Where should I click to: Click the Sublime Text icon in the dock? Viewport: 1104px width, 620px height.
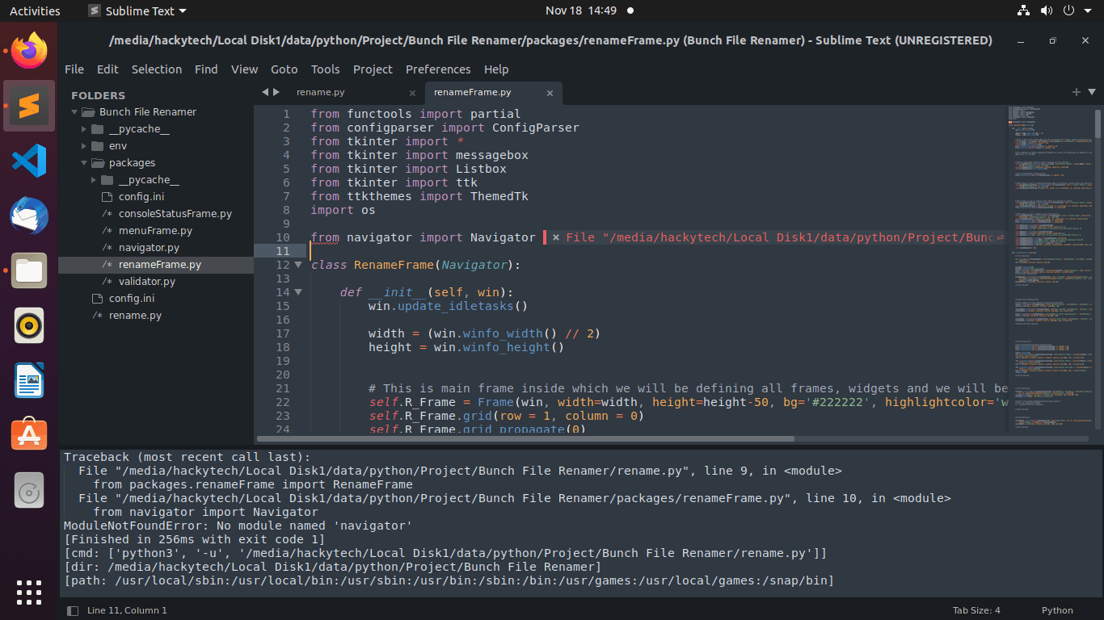coord(29,105)
